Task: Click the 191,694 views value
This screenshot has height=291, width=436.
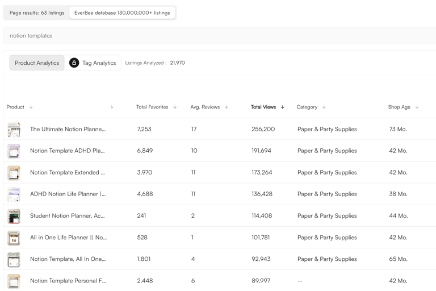Action: (x=261, y=151)
